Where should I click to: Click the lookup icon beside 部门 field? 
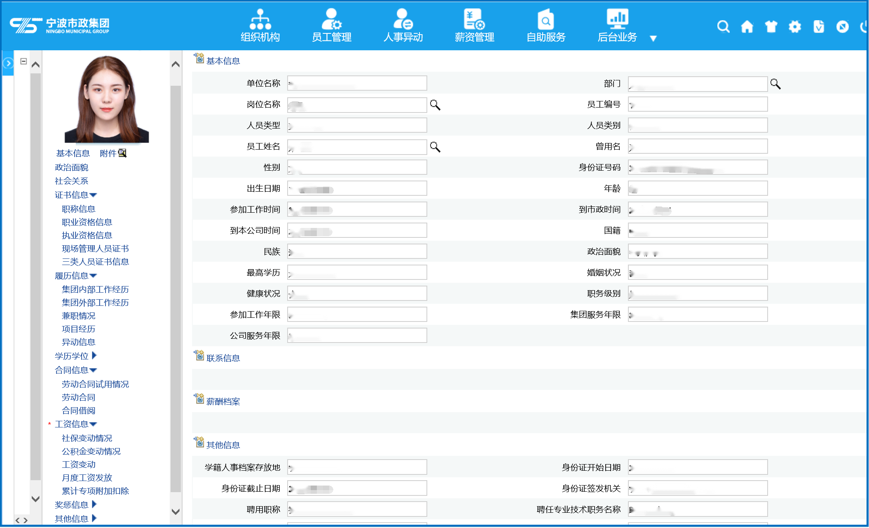tap(775, 84)
